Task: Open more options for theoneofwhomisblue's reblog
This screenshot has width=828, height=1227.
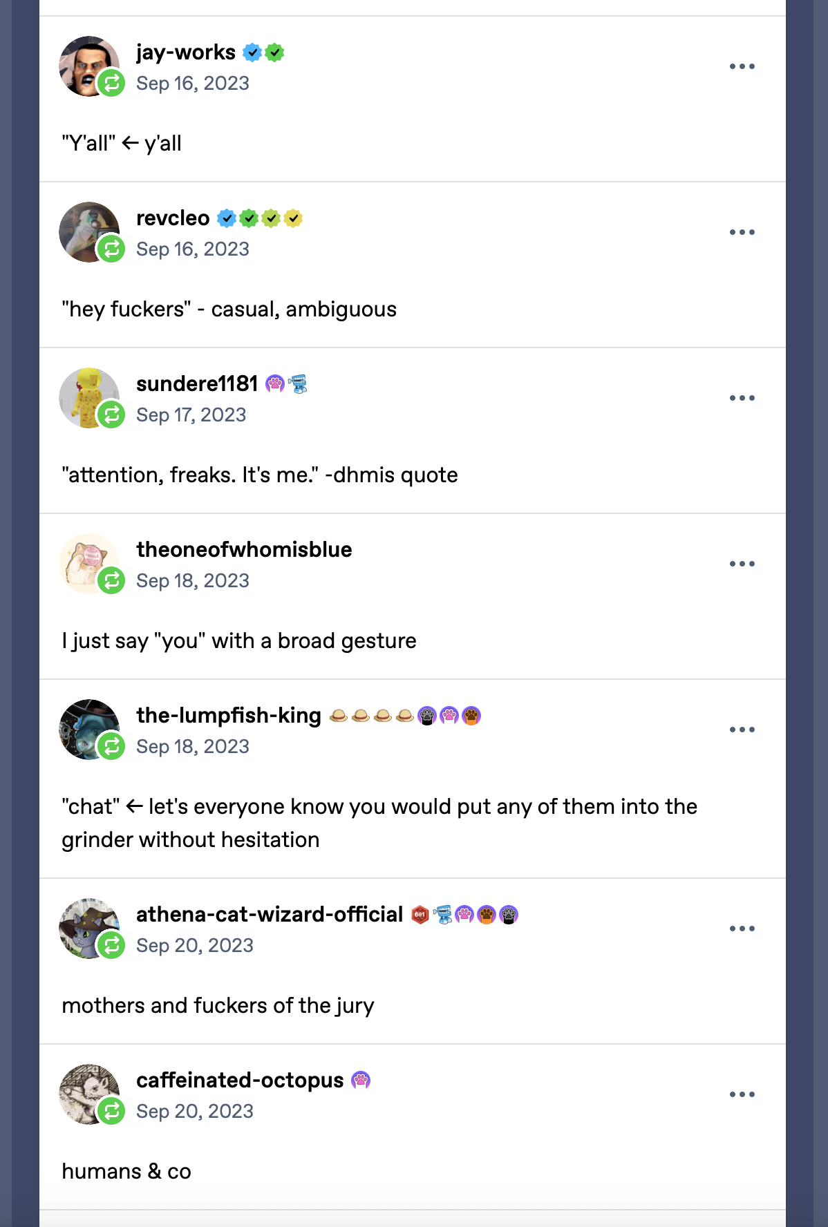Action: click(742, 564)
